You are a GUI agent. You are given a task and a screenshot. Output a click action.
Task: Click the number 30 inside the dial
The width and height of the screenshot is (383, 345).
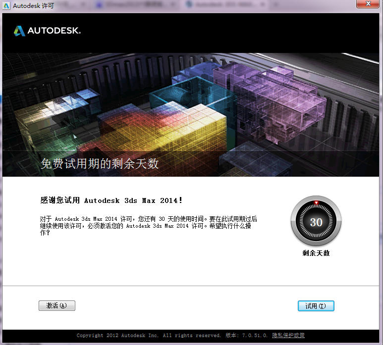[316, 222]
